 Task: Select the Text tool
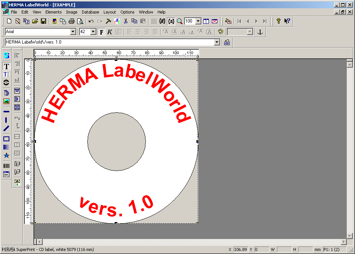[x=6, y=66]
